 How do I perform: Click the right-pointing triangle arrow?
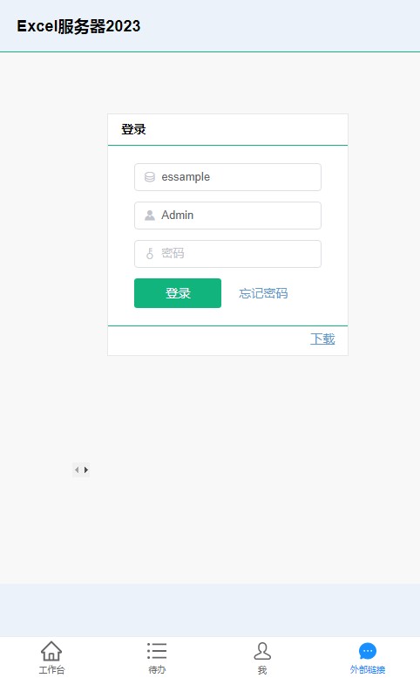point(86,469)
